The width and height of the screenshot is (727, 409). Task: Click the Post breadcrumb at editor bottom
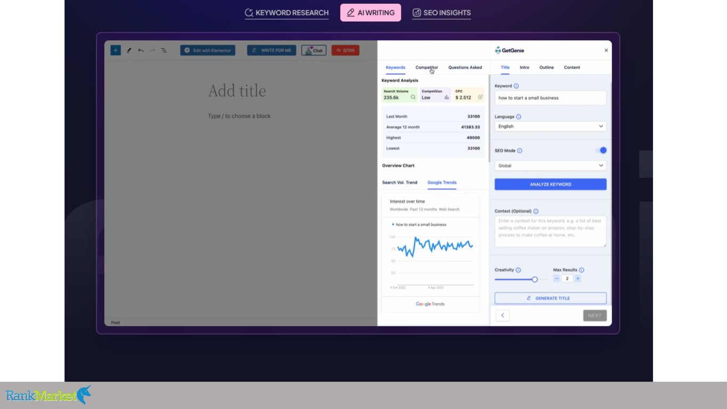coord(115,323)
